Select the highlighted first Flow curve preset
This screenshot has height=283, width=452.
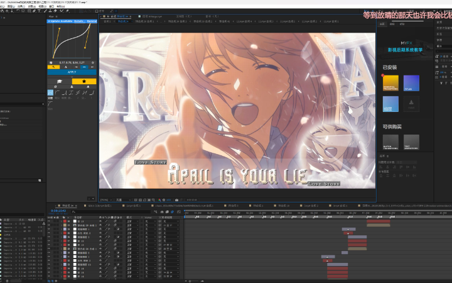pos(50,92)
